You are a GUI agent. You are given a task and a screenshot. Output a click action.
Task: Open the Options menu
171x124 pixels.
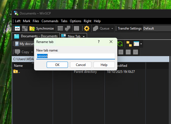(76, 21)
